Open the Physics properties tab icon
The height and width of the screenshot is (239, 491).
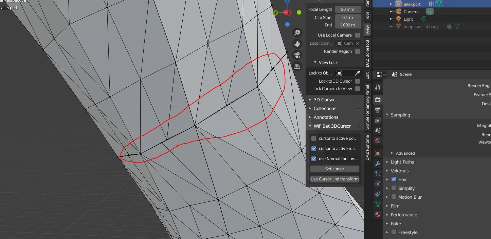[378, 184]
